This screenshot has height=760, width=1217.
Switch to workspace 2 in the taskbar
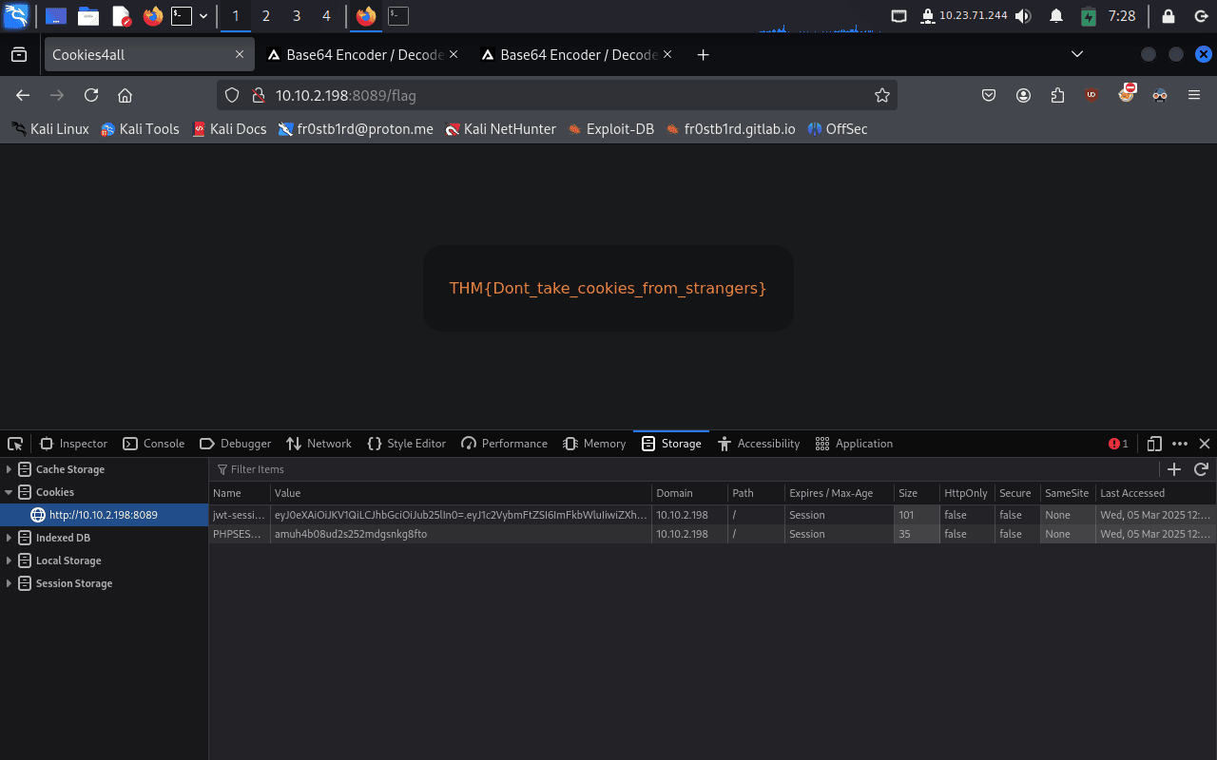click(x=265, y=16)
